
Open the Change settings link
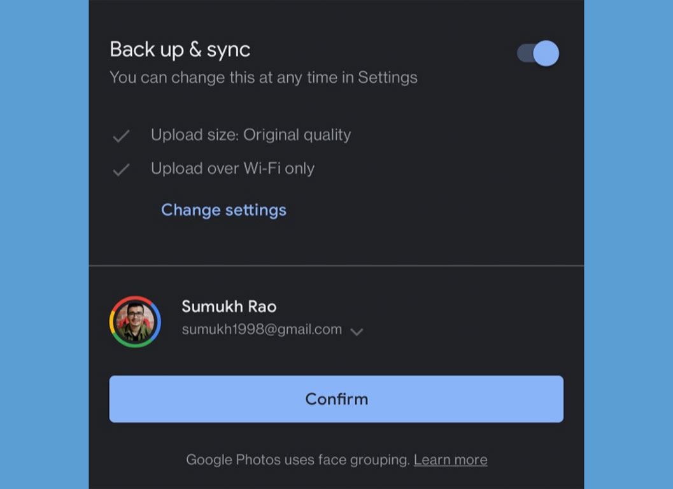(223, 210)
